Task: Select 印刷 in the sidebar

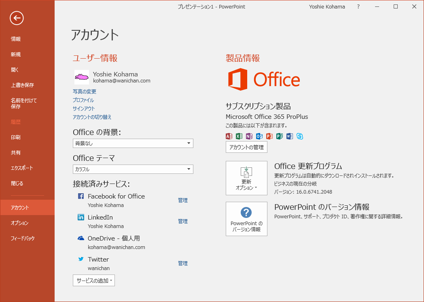Action: (16, 137)
